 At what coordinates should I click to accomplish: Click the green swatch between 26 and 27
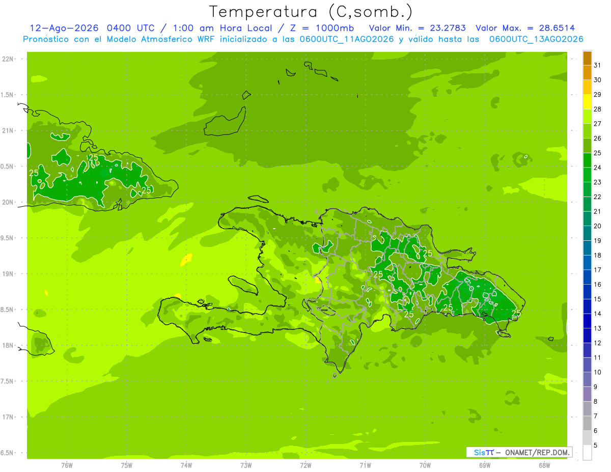point(587,131)
